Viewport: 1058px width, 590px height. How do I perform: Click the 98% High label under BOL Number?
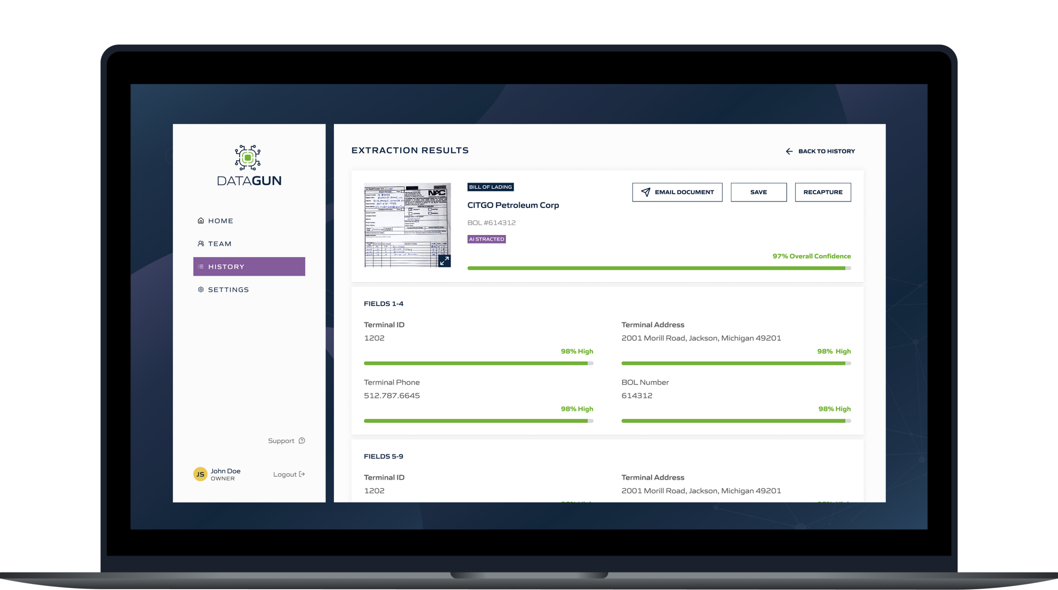pos(834,409)
